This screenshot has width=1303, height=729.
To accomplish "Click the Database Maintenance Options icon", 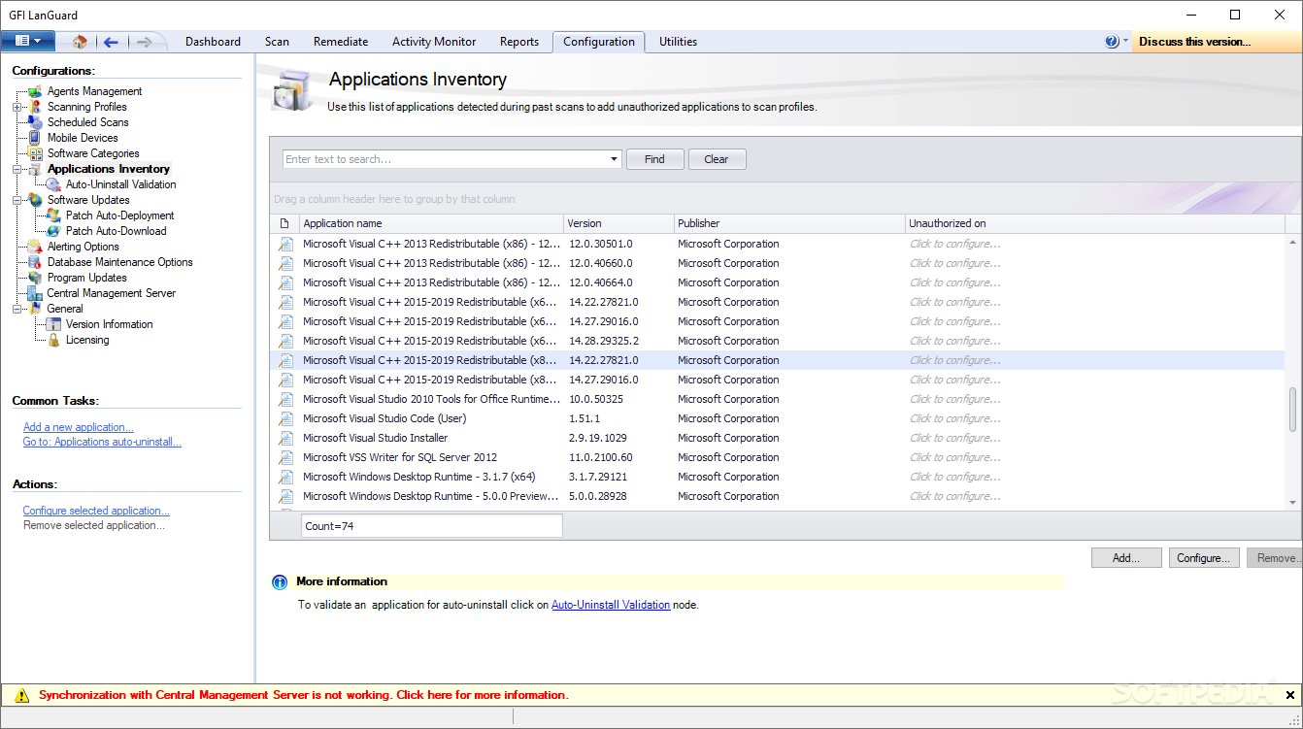I will click(x=35, y=262).
